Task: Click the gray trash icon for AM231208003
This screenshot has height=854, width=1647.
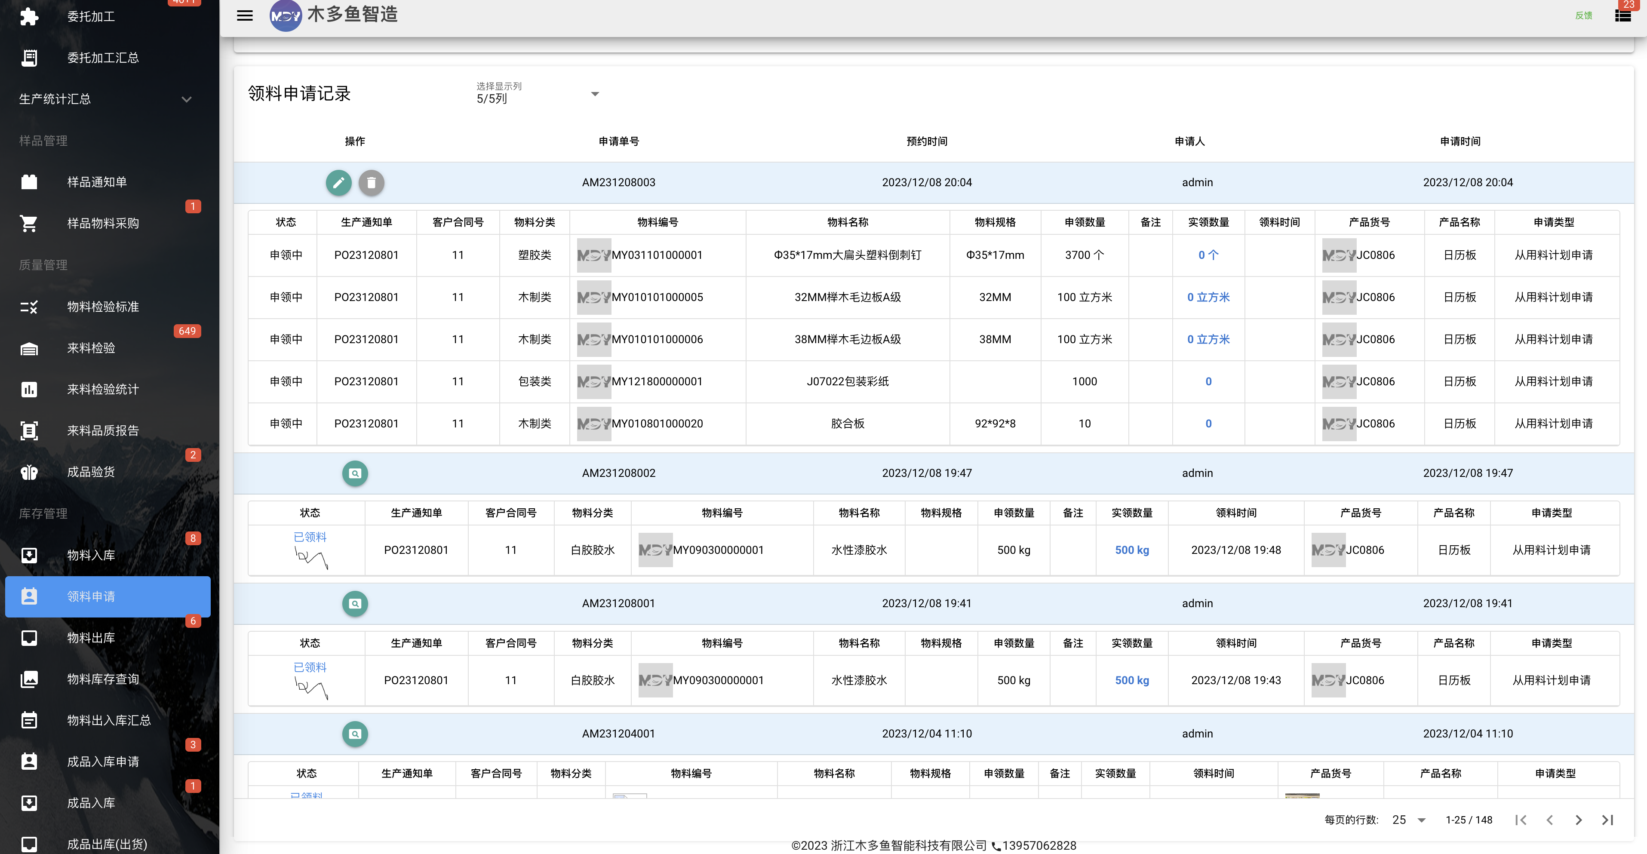Action: point(371,183)
